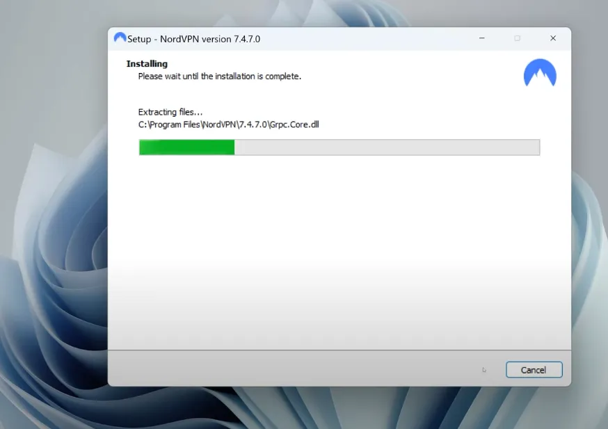Click the large NordVPN mountain logo

pos(540,72)
